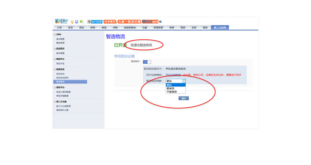The height and width of the screenshot is (165, 311).
Task: Collapse the 微信平台 sidebar group
Action: pyautogui.click(x=55, y=87)
